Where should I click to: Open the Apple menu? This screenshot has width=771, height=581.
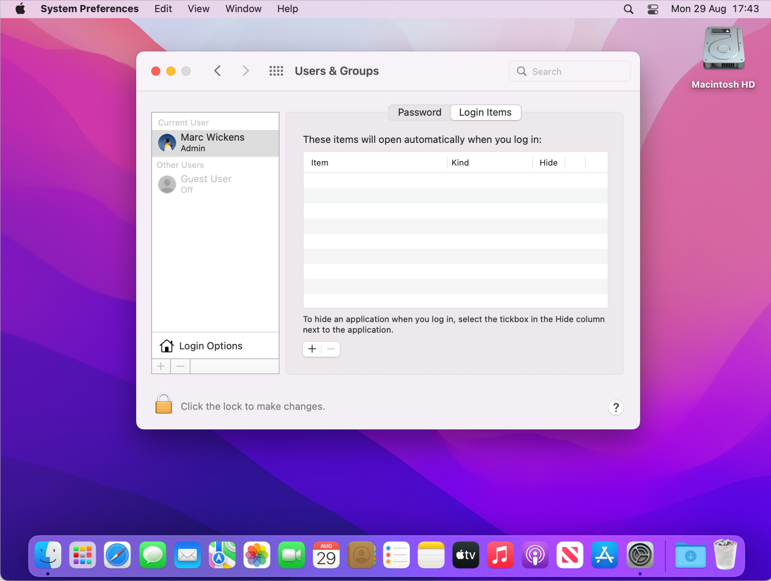[x=20, y=9]
